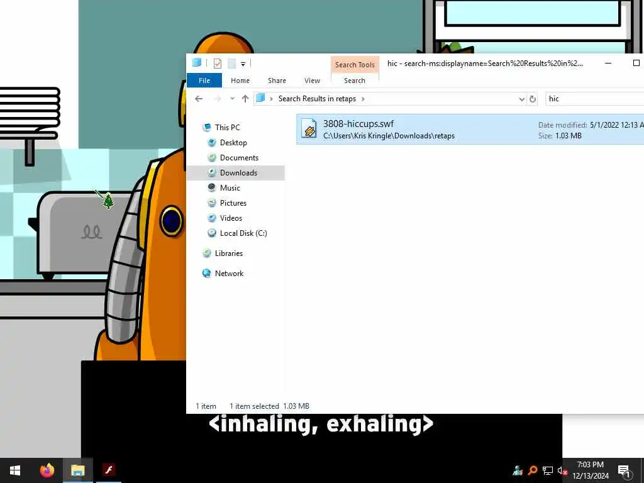Expand the address bar history dropdown
Screen dimensions: 644x483
click(x=521, y=99)
